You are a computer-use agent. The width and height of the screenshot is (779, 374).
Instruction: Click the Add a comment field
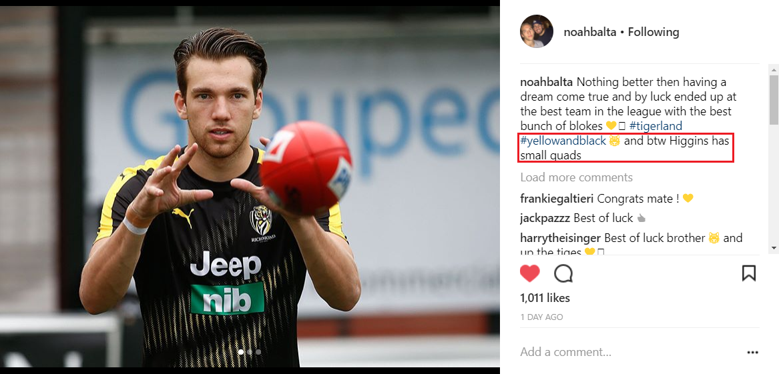(x=631, y=353)
